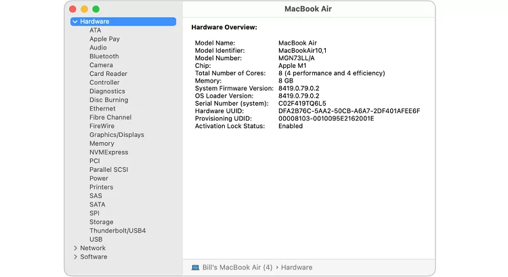508x277 pixels.
Task: Select Network in the sidebar
Action: click(93, 248)
